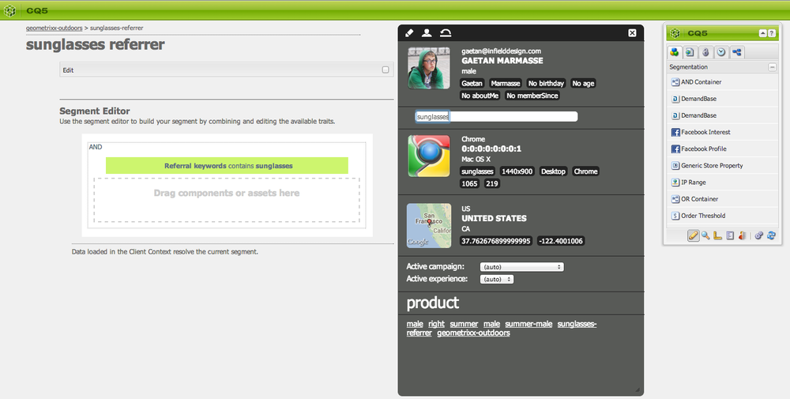This screenshot has width=790, height=399.
Task: Click the user profile avatar thumbnail
Action: pos(429,68)
